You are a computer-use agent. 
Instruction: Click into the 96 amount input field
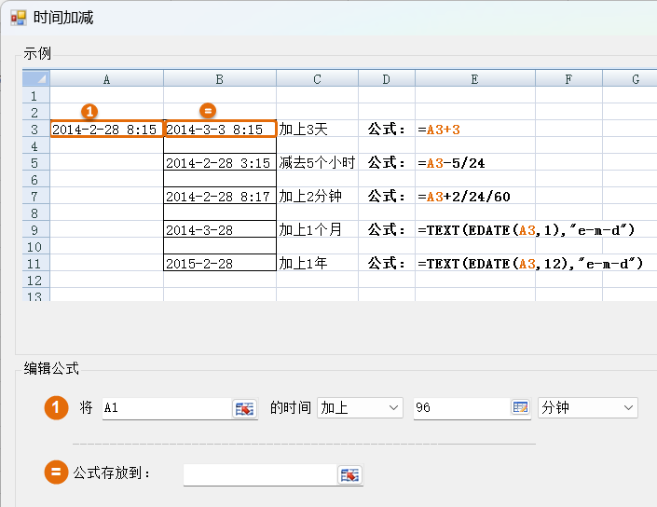[x=460, y=408]
